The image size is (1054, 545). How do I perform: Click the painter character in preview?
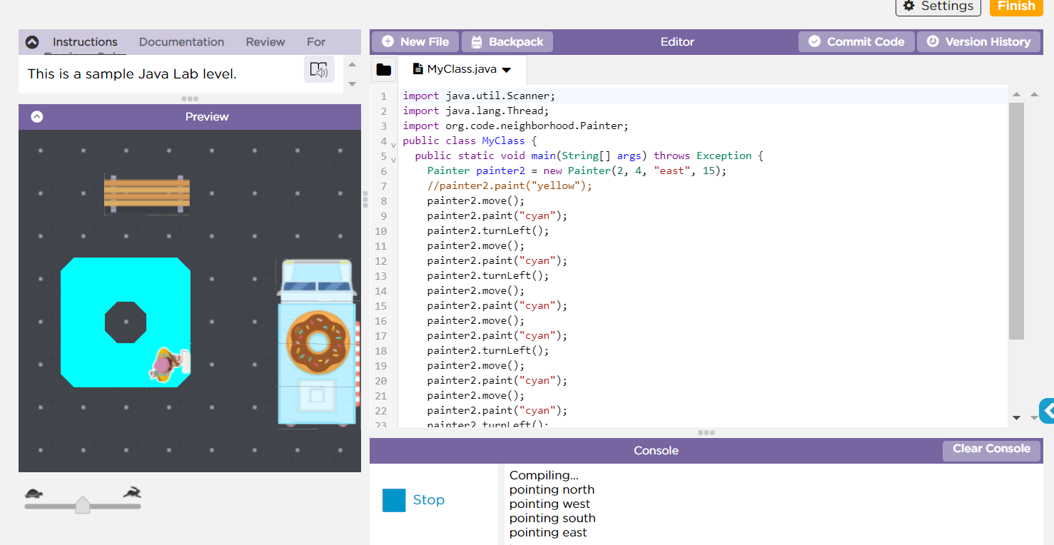tap(169, 365)
